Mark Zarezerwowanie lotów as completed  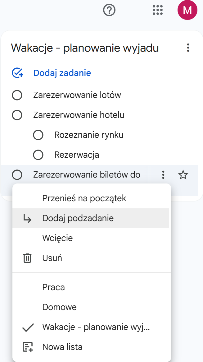(x=17, y=95)
